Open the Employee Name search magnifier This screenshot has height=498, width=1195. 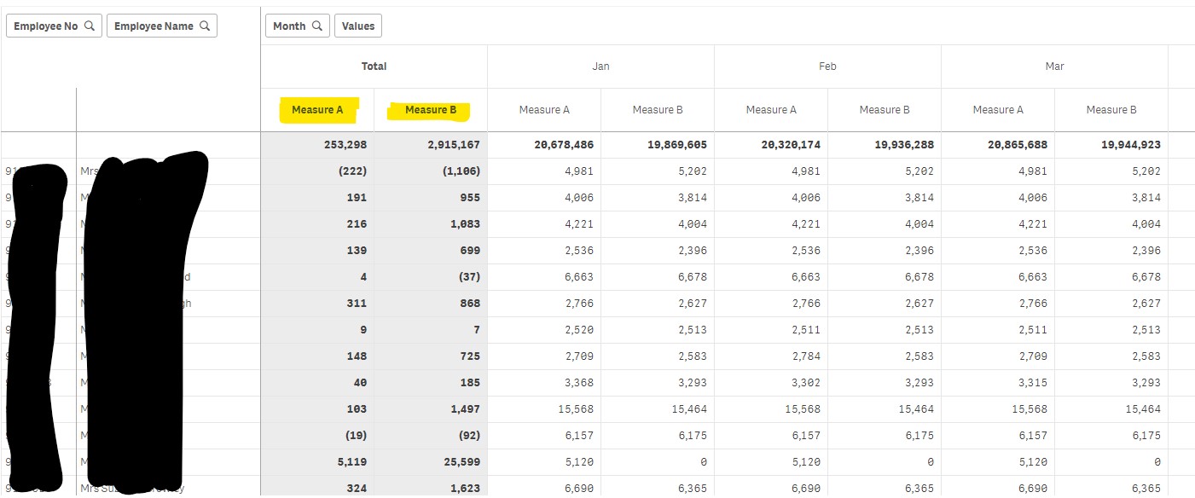(205, 26)
